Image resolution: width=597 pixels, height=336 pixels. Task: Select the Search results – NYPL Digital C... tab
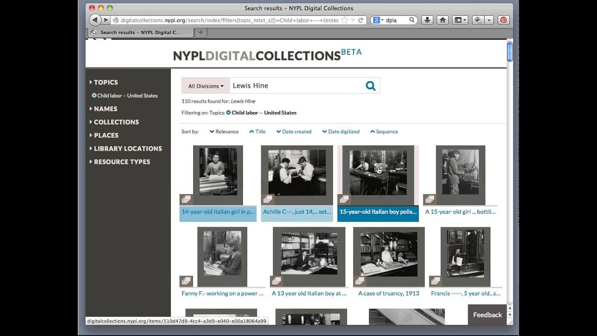pyautogui.click(x=140, y=32)
